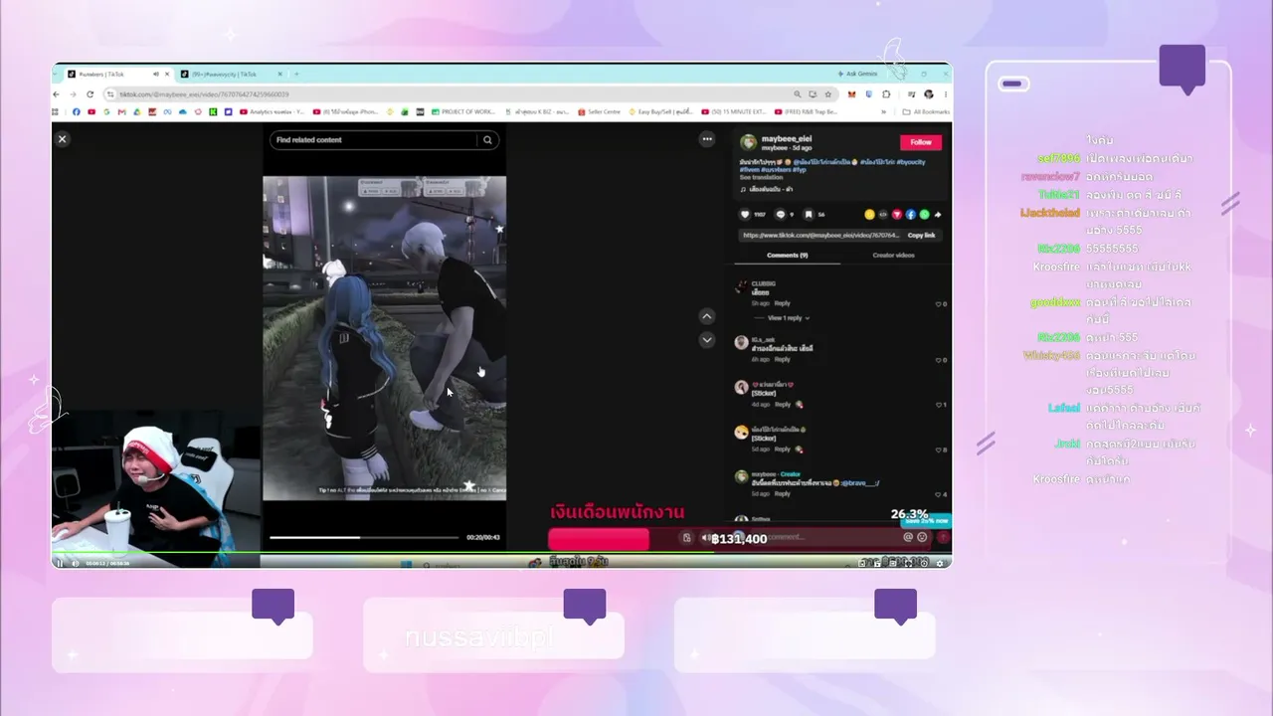Like the video with the heart icon
Viewport: 1273px width, 716px height.
745,215
